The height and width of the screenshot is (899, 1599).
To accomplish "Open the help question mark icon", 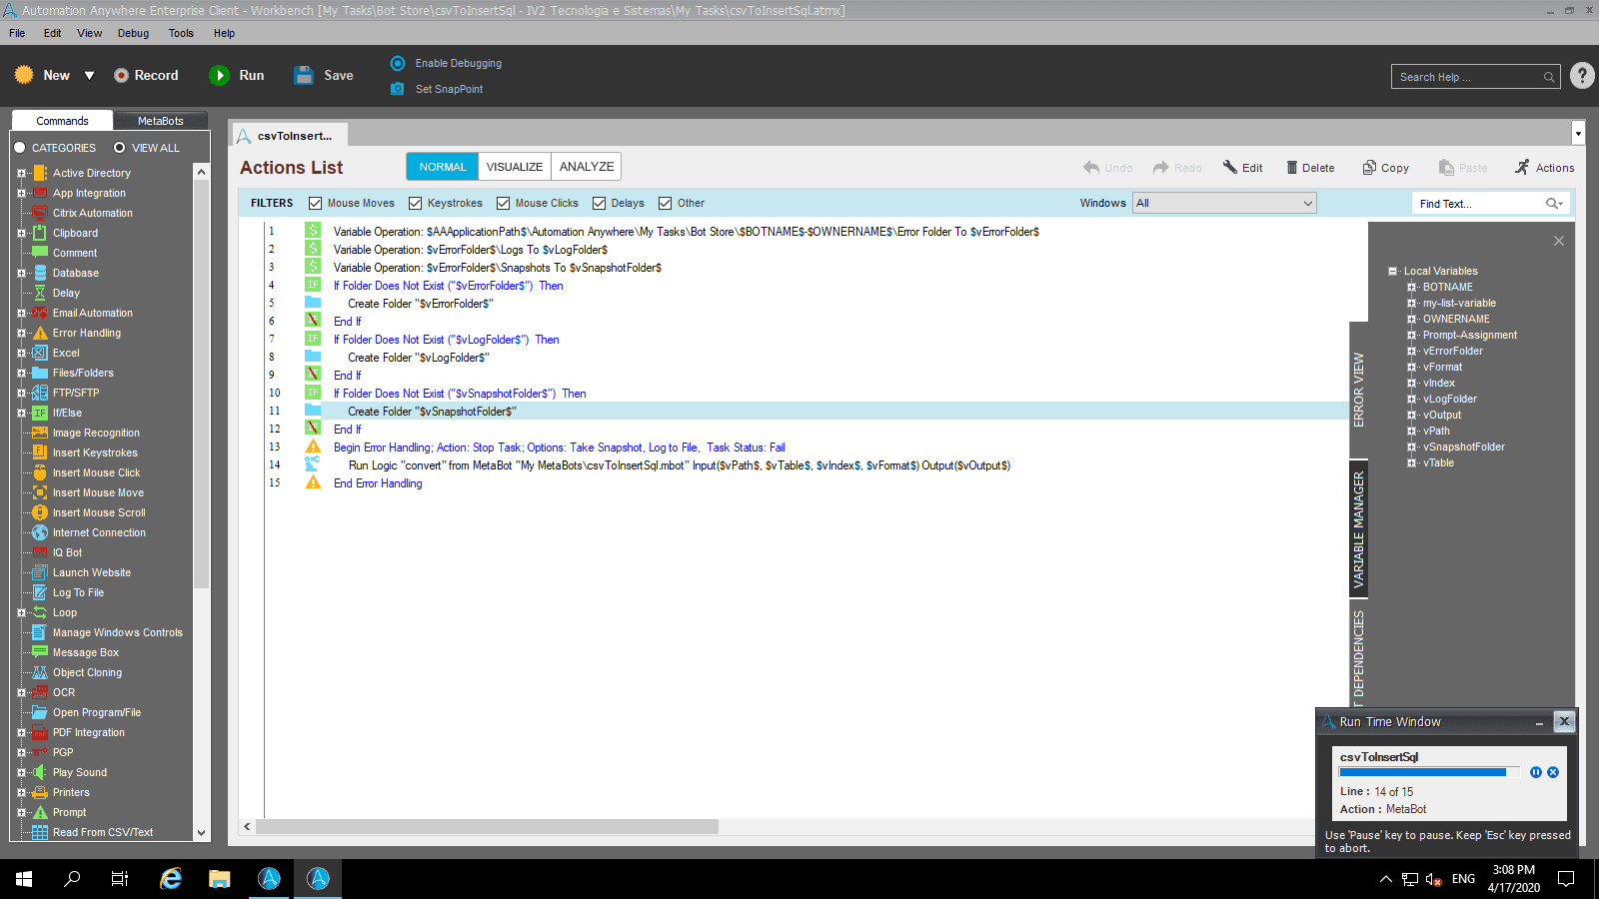I will [1582, 76].
